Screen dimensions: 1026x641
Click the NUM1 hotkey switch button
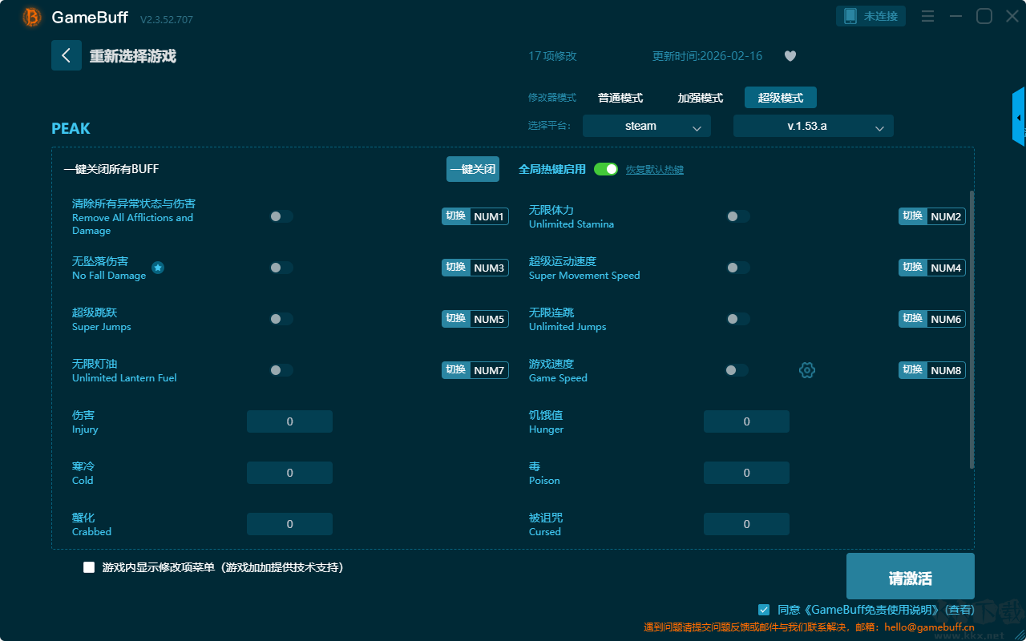point(475,216)
